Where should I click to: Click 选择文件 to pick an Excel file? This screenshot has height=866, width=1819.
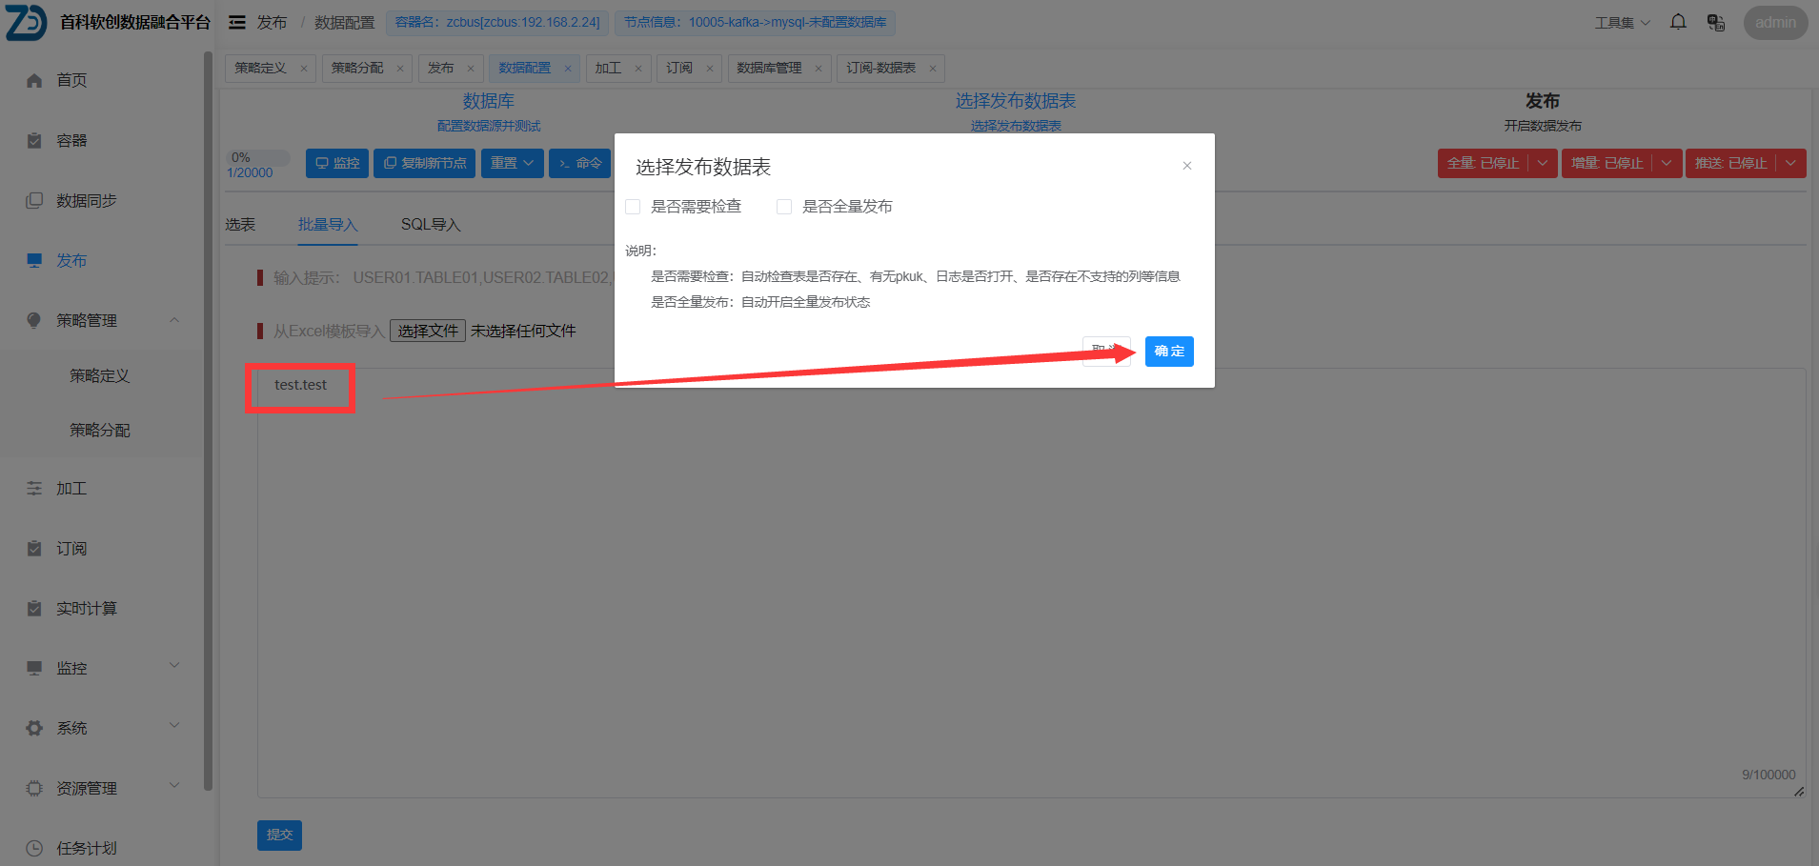(x=427, y=330)
